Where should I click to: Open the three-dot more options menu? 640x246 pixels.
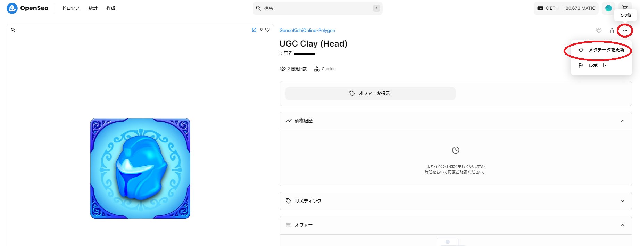625,31
